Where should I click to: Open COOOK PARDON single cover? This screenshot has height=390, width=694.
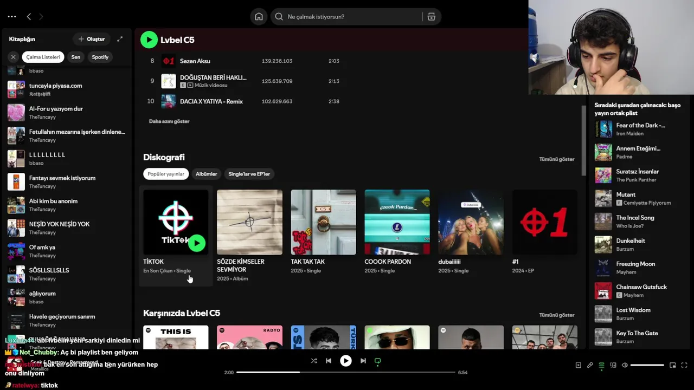click(x=397, y=222)
